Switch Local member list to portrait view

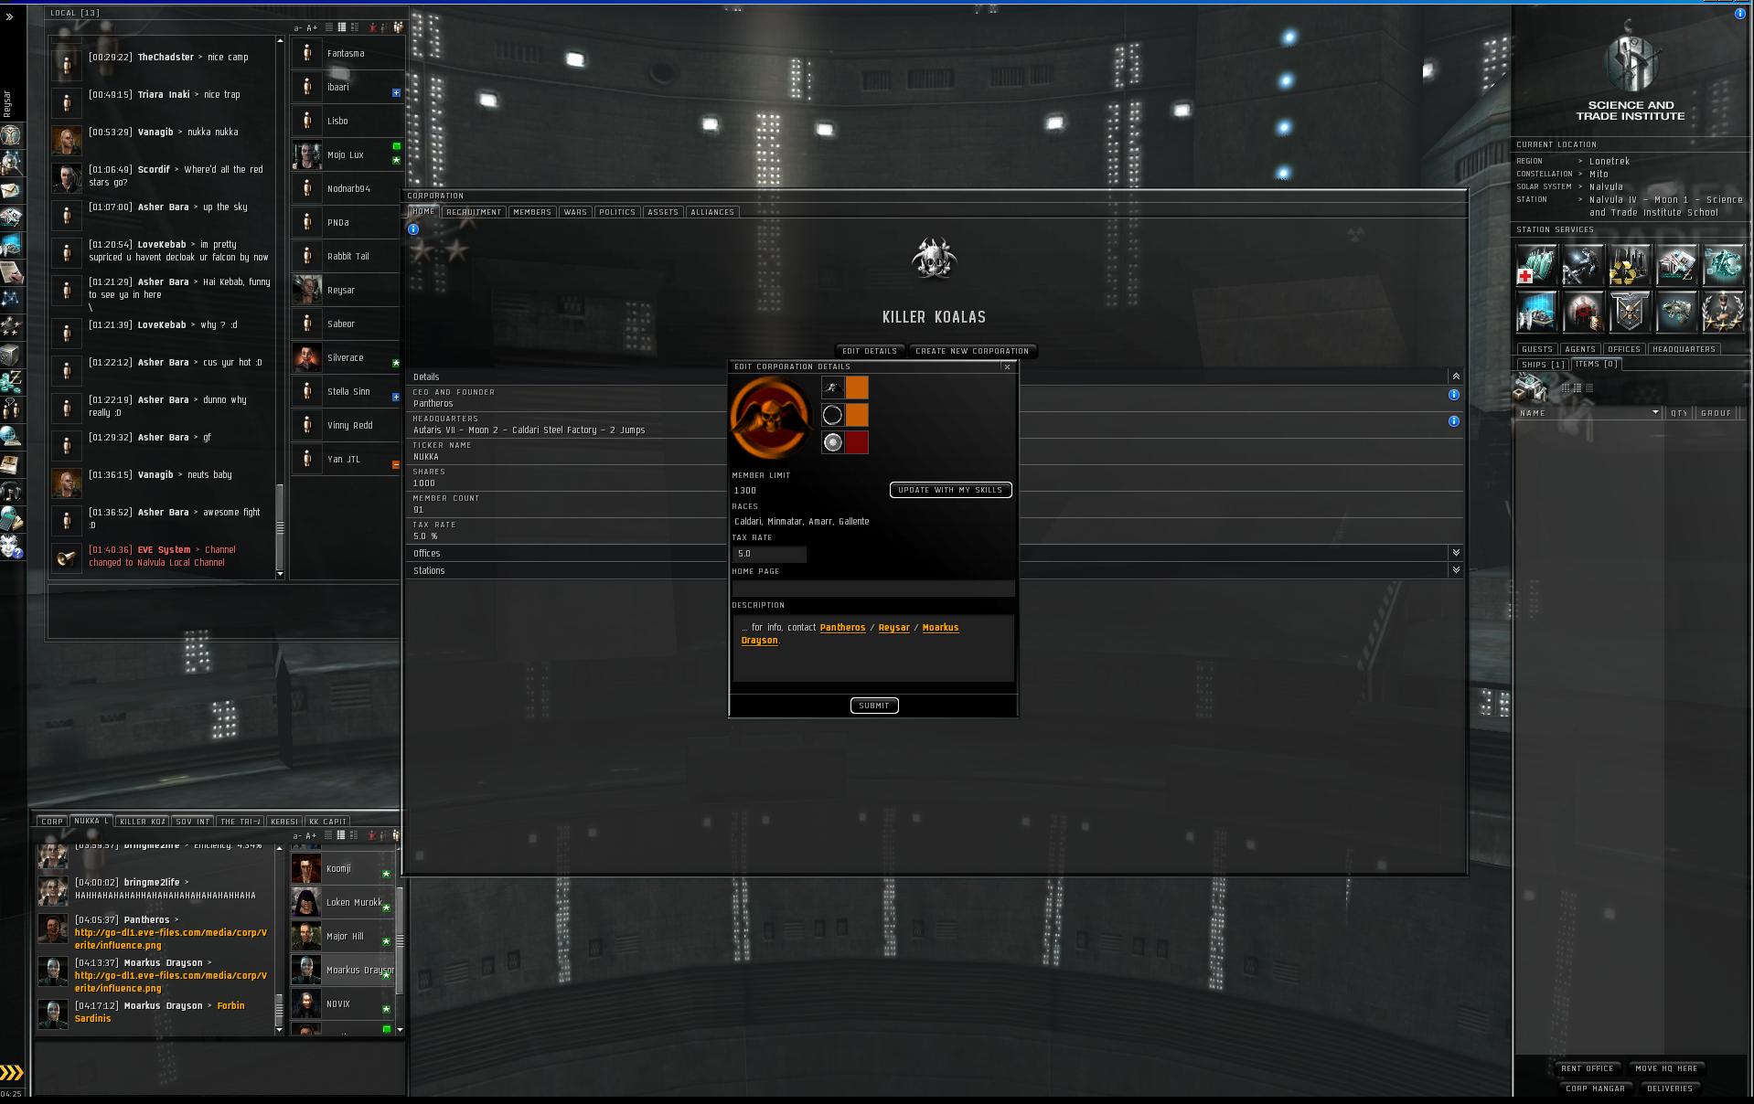[354, 27]
